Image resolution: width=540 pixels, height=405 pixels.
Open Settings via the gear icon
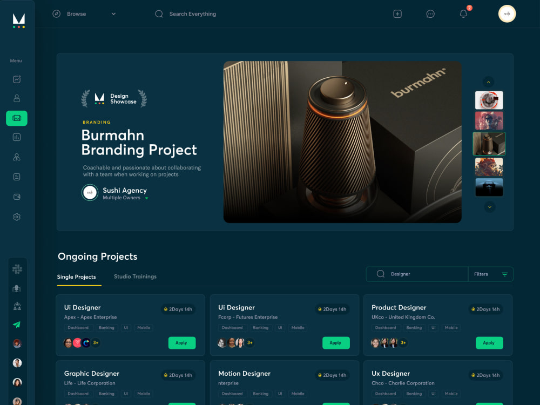[x=17, y=217]
